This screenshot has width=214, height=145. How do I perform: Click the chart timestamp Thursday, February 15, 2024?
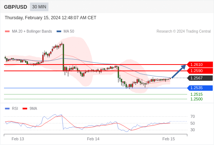pos(50,18)
